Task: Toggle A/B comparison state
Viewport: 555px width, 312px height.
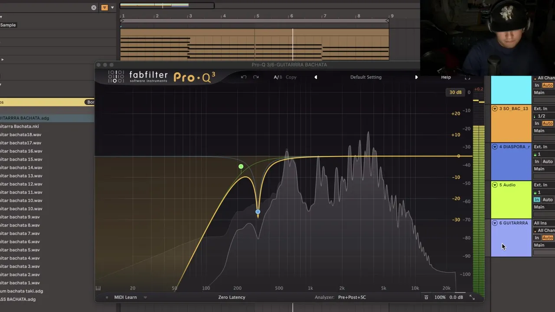Action: [277, 77]
